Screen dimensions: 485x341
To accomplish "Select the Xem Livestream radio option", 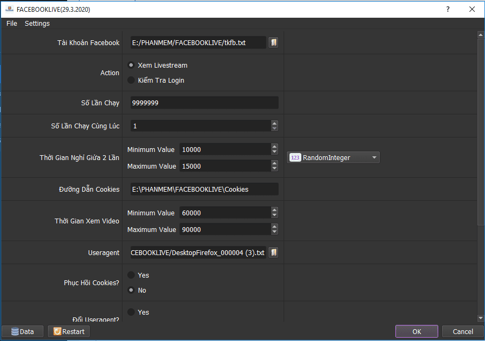I will pyautogui.click(x=131, y=65).
